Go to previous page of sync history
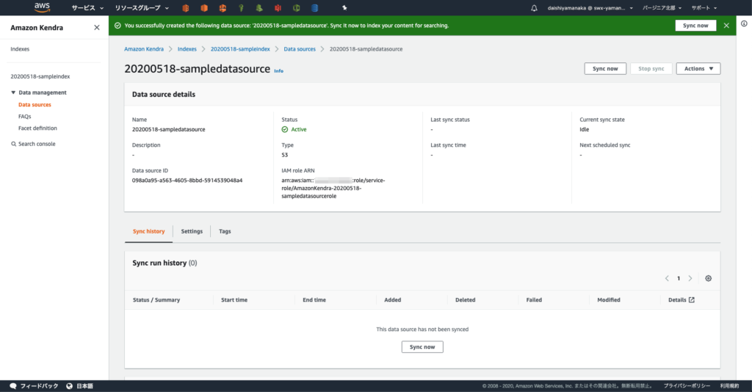The height and width of the screenshot is (392, 752). 667,278
